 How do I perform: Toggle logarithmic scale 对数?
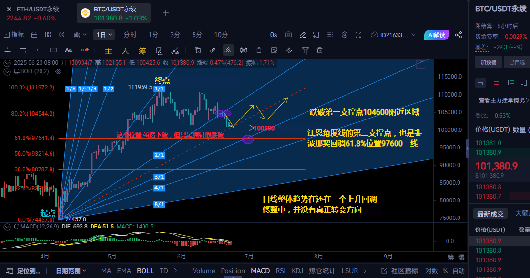pos(431,271)
